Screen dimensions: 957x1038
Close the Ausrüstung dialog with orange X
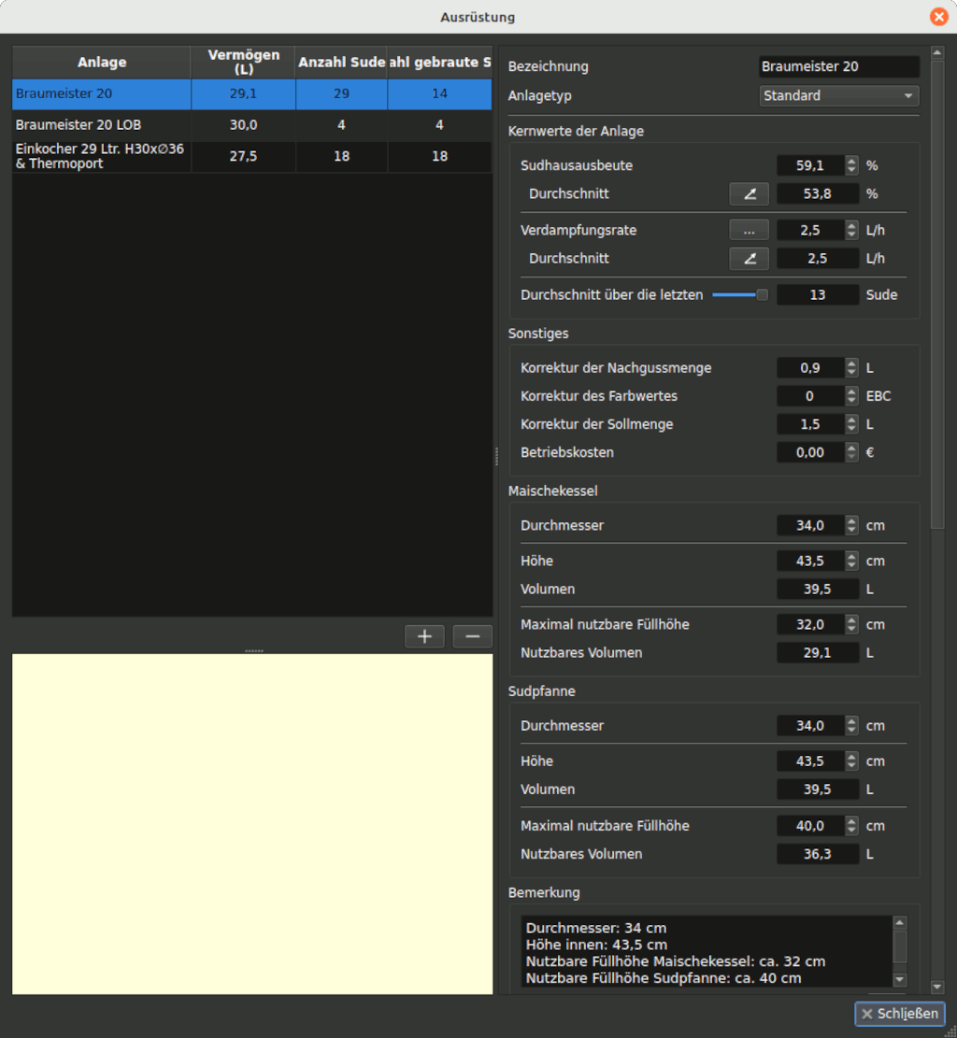click(x=938, y=17)
